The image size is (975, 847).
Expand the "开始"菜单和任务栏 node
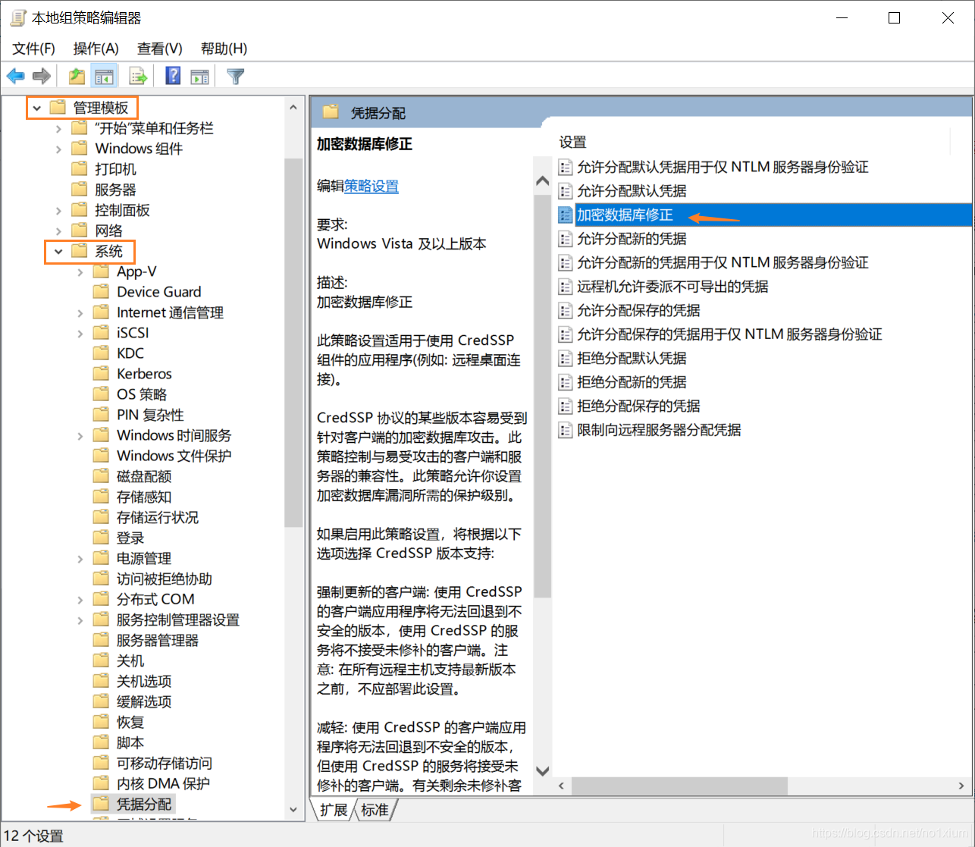coord(58,129)
